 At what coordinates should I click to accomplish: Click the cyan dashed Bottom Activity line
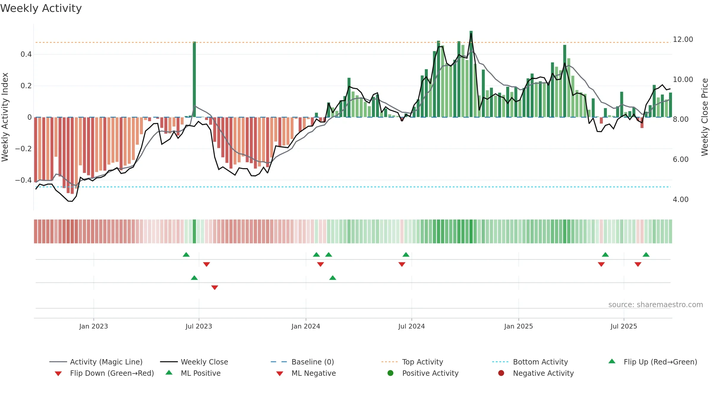(353, 187)
